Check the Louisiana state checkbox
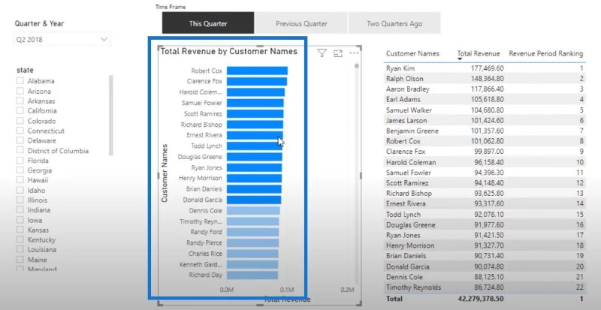Image resolution: width=601 pixels, height=310 pixels. tap(20, 249)
